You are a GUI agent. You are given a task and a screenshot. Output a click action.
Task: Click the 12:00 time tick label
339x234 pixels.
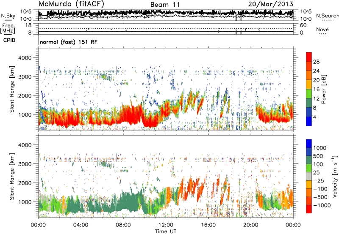pos(166,225)
